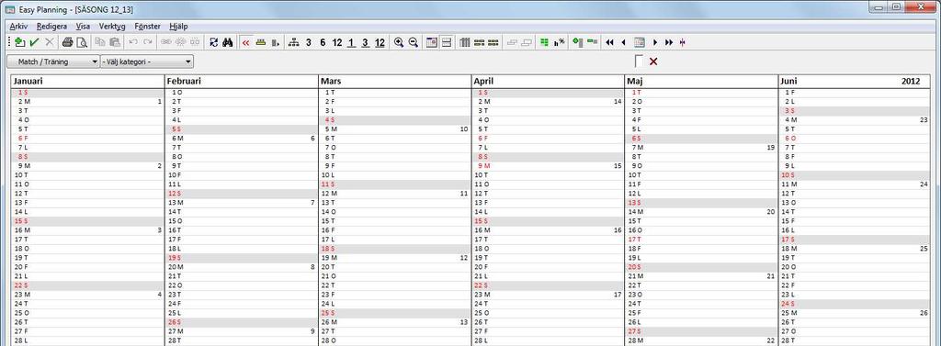Select 19 M row in Mars
This screenshot has height=346, width=941.
coord(395,258)
